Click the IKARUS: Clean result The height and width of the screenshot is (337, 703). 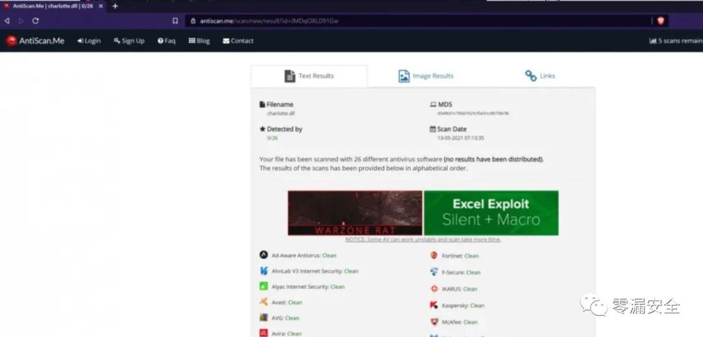click(460, 289)
